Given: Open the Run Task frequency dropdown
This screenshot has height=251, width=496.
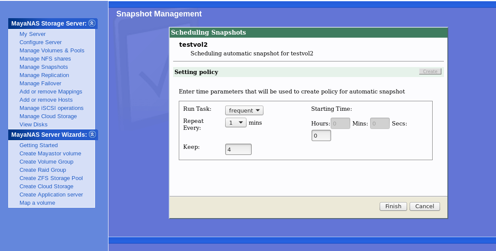Looking at the screenshot, I should point(244,110).
